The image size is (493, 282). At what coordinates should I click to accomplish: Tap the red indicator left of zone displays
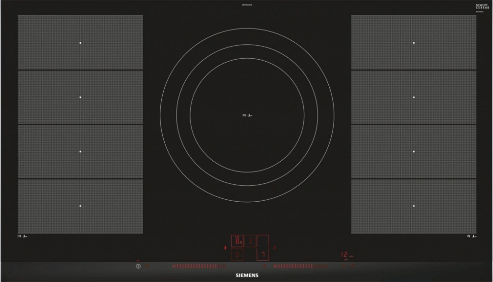226,247
